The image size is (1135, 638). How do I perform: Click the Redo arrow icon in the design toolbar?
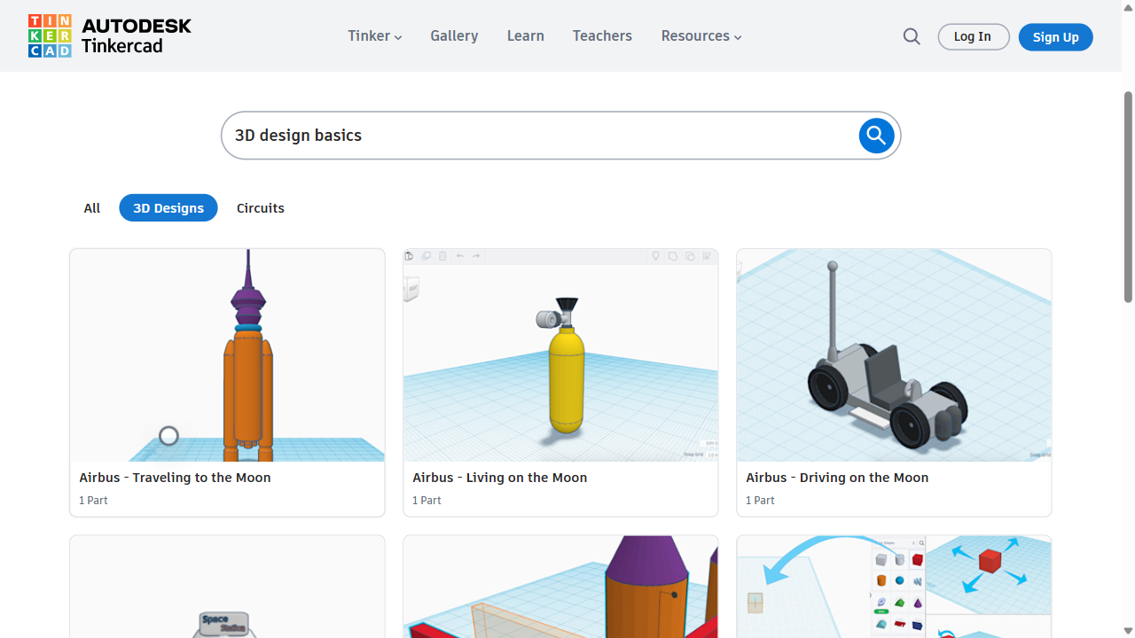click(476, 255)
